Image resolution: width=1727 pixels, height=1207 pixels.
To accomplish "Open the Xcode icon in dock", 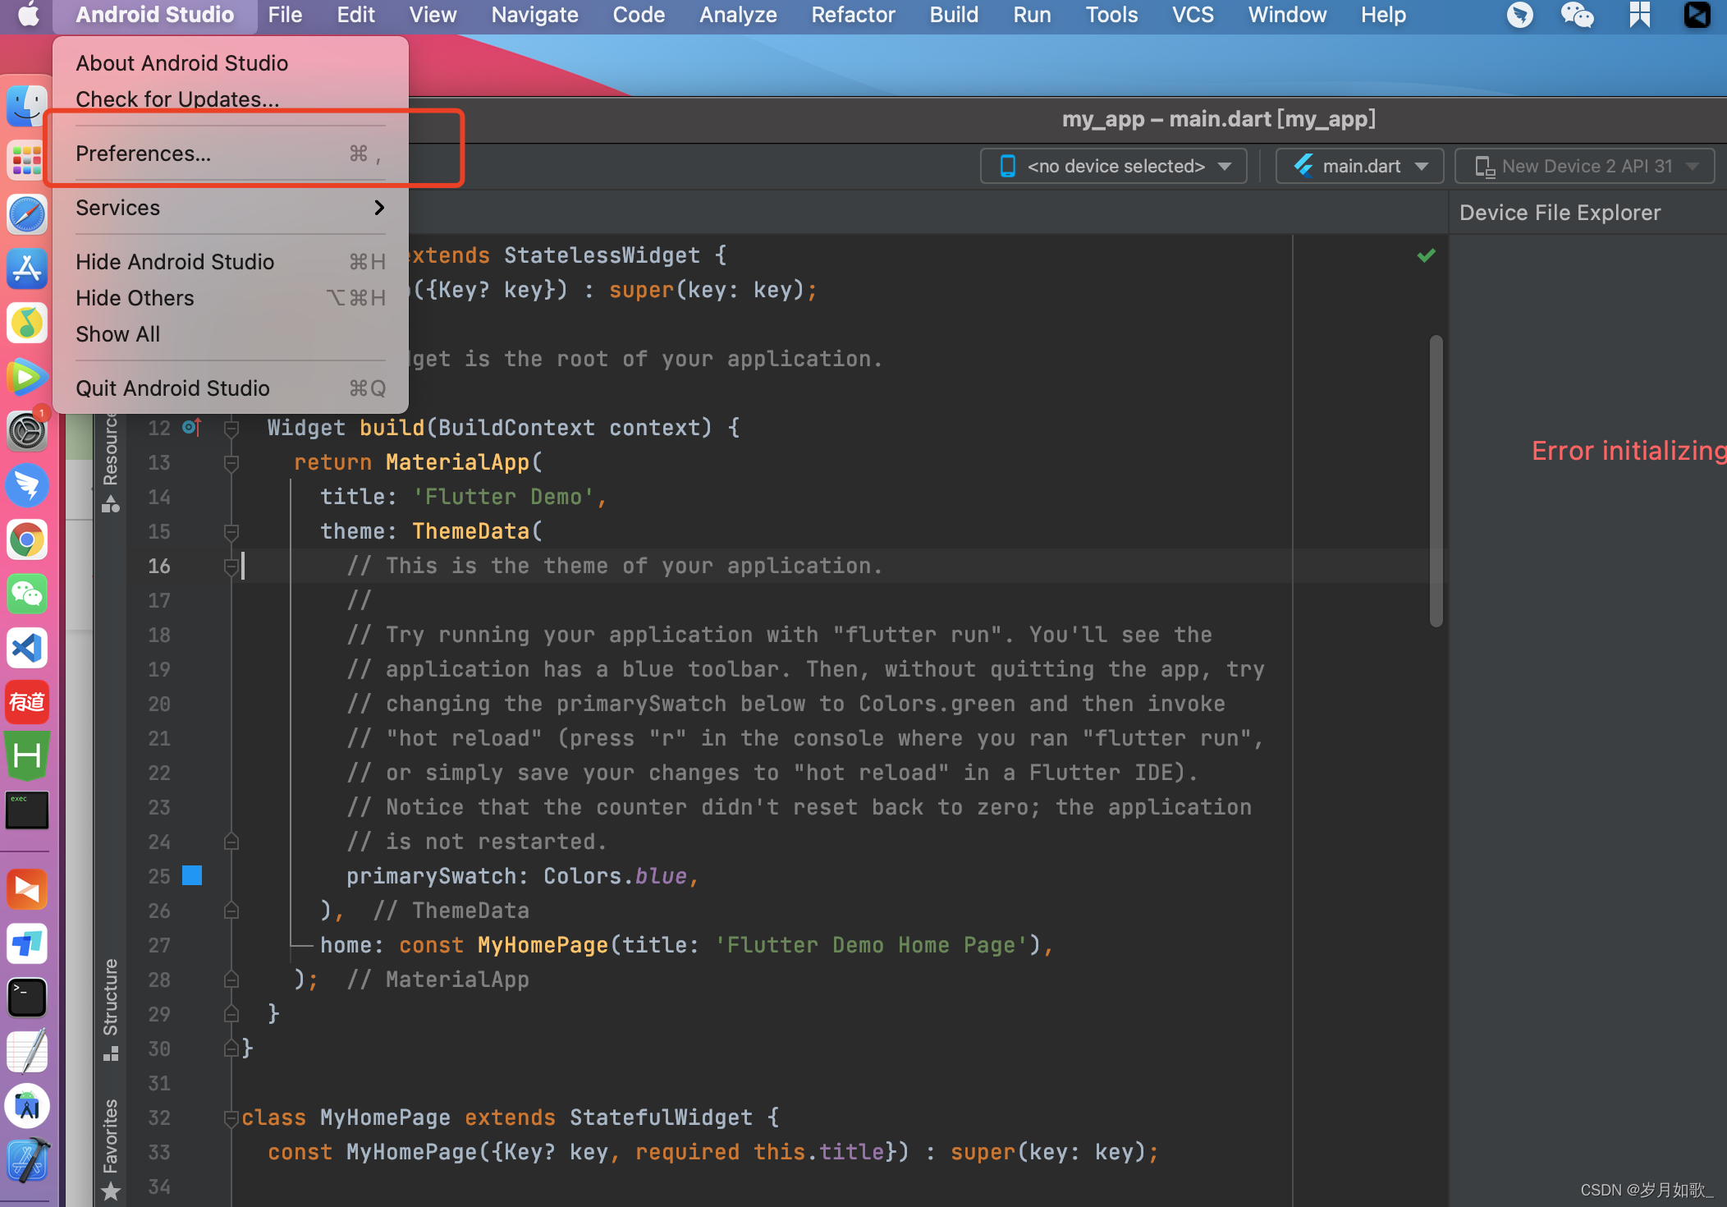I will (27, 1161).
